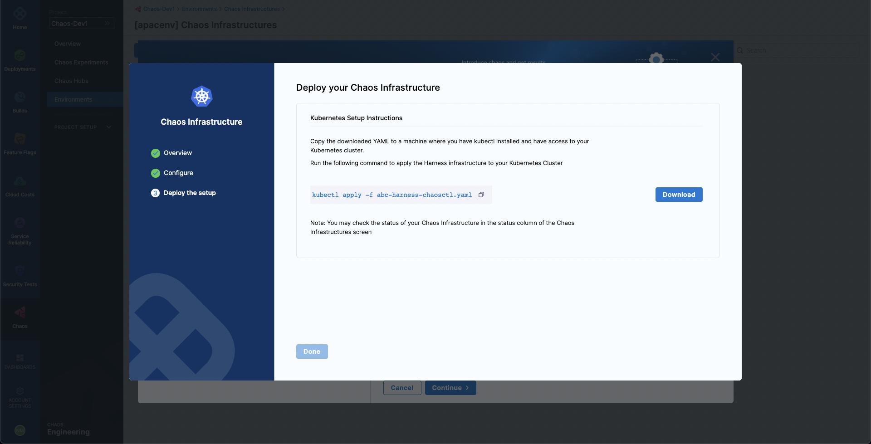Copy the kubectl apply command
This screenshot has width=871, height=444.
tap(481, 194)
